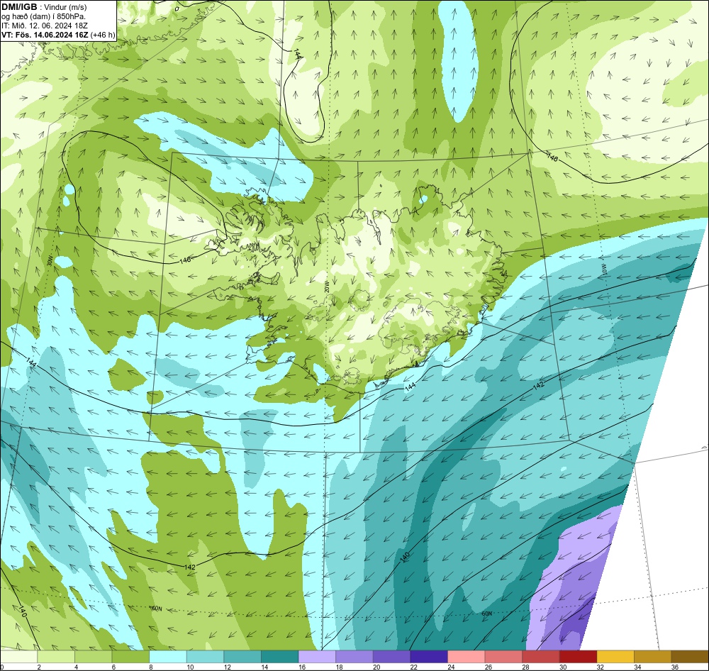
Task: Click the 'DMI/IGB : Vindur (m/s)' title line
Action: click(x=44, y=7)
